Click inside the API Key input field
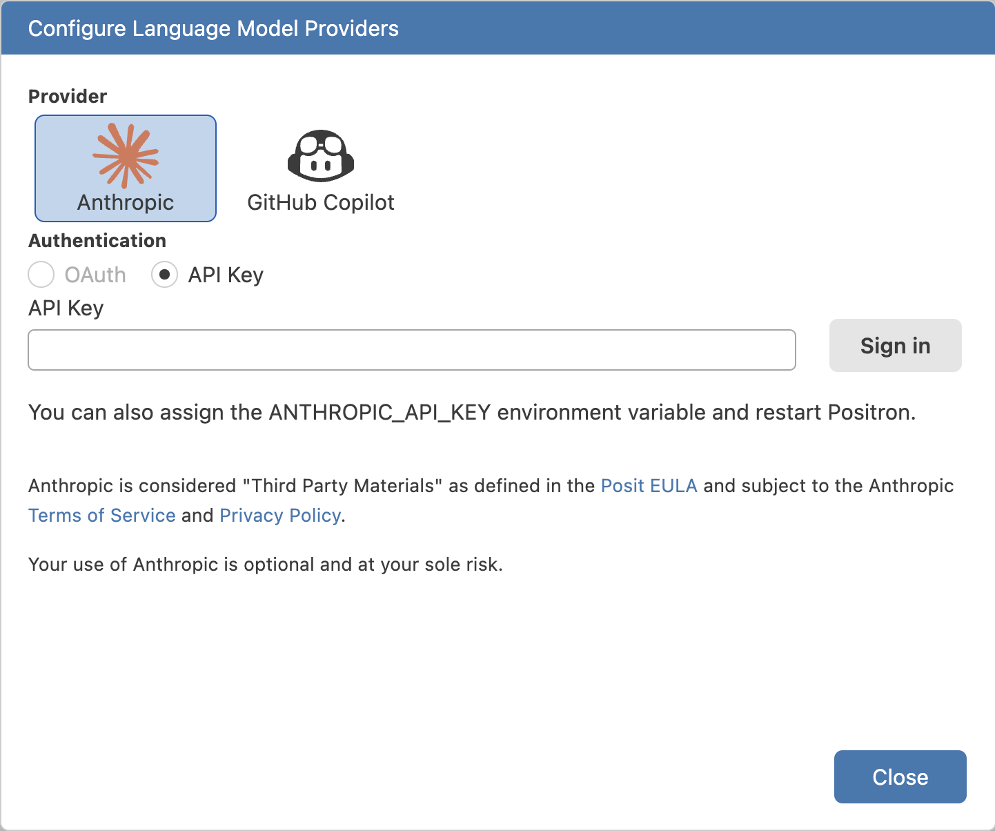Viewport: 995px width, 831px height. [x=411, y=350]
